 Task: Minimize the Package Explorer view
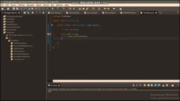[40, 12]
